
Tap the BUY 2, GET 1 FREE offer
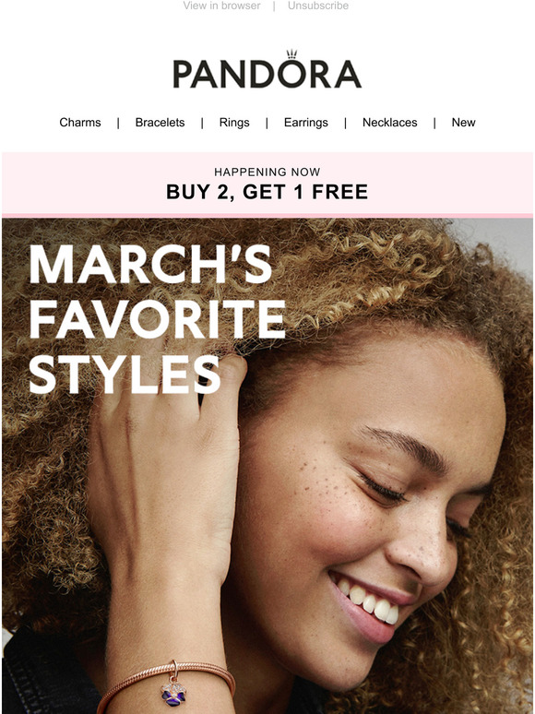pyautogui.click(x=267, y=192)
